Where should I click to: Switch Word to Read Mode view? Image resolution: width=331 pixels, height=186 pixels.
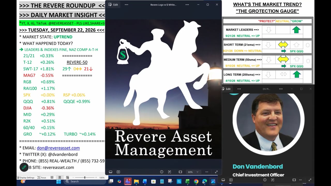[x=52, y=177]
